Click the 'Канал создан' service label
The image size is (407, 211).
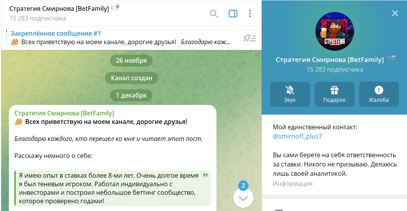coord(131,78)
